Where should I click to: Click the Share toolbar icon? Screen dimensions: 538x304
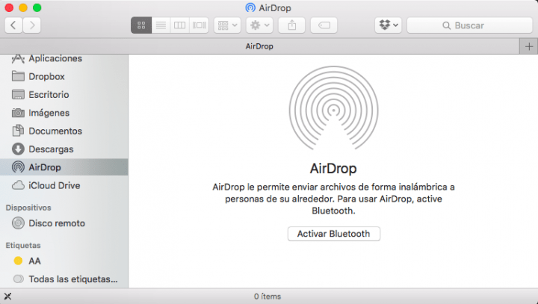coord(291,25)
